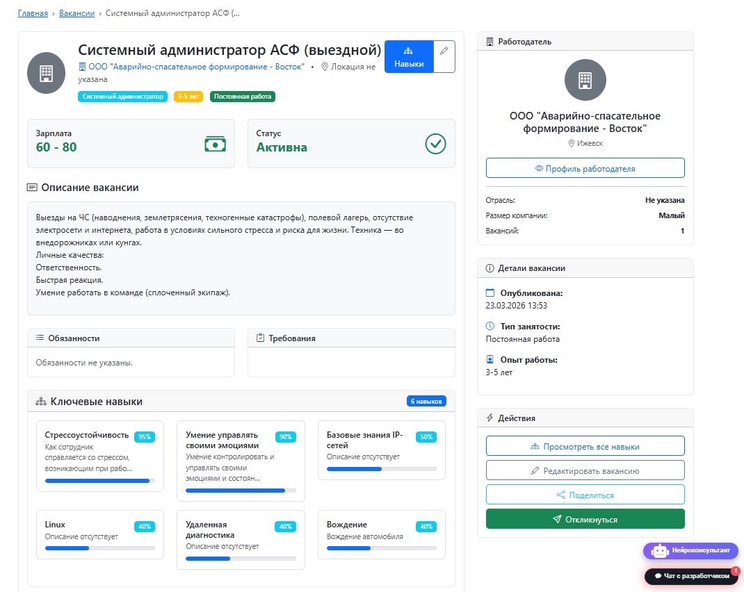Click Профиль работодателя button

585,168
